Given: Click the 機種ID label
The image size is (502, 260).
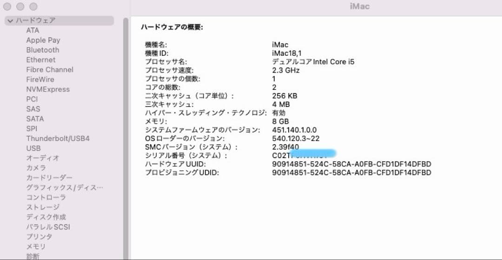Looking at the screenshot, I should pyautogui.click(x=157, y=53).
